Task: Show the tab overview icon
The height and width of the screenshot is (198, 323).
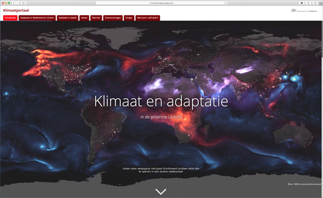Action: 315,3
